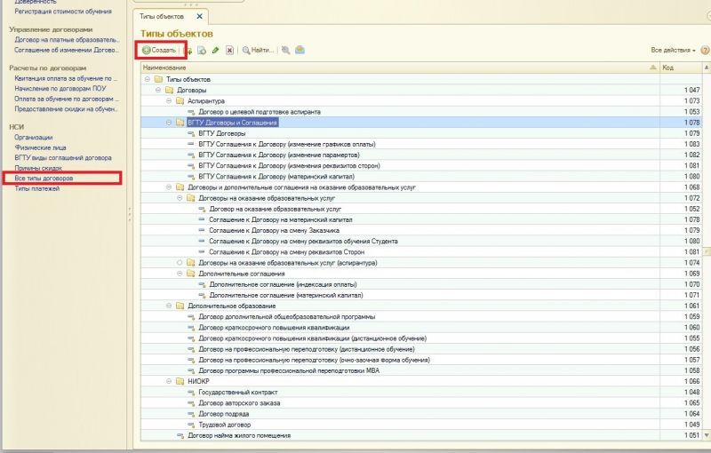Click the item icon beside Государственный контракт
This screenshot has height=453, width=711.
(191, 393)
